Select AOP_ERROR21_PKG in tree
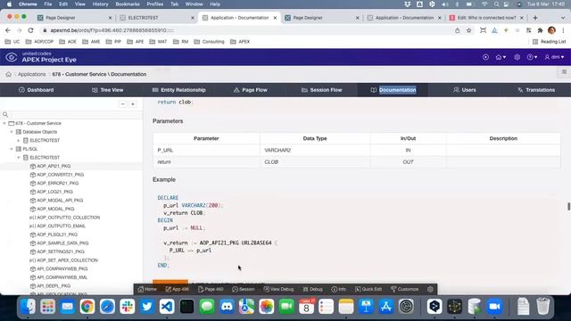 point(57,183)
